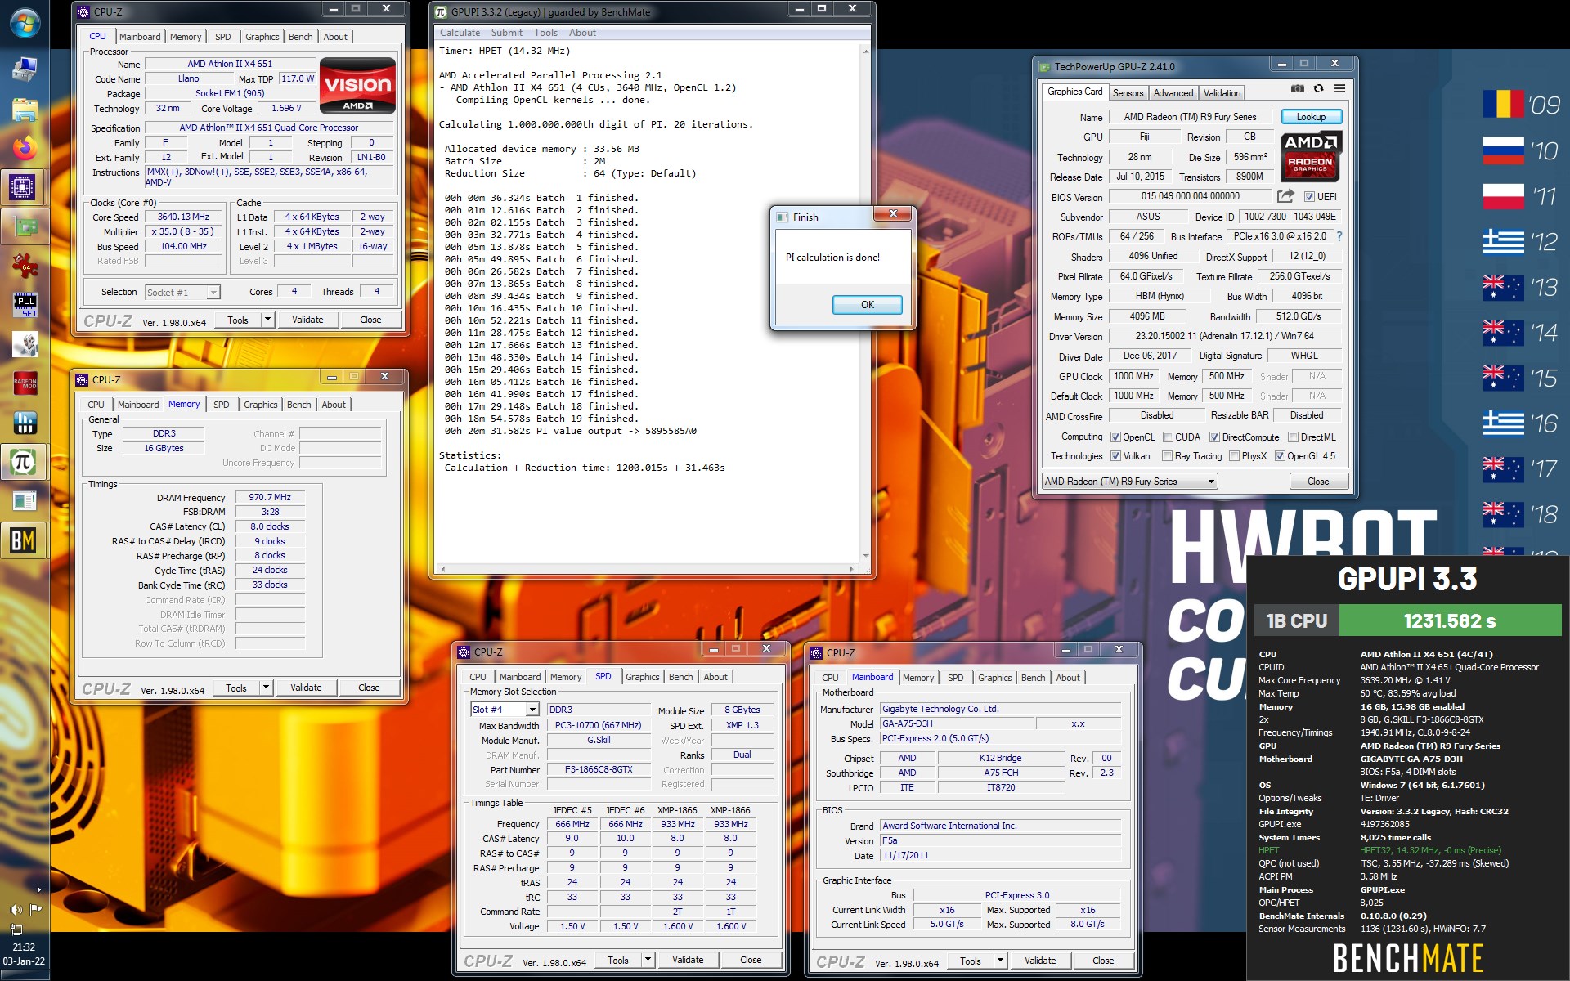This screenshot has width=1570, height=981.
Task: Open the BenchMate BM taskbar icon
Action: (x=23, y=540)
